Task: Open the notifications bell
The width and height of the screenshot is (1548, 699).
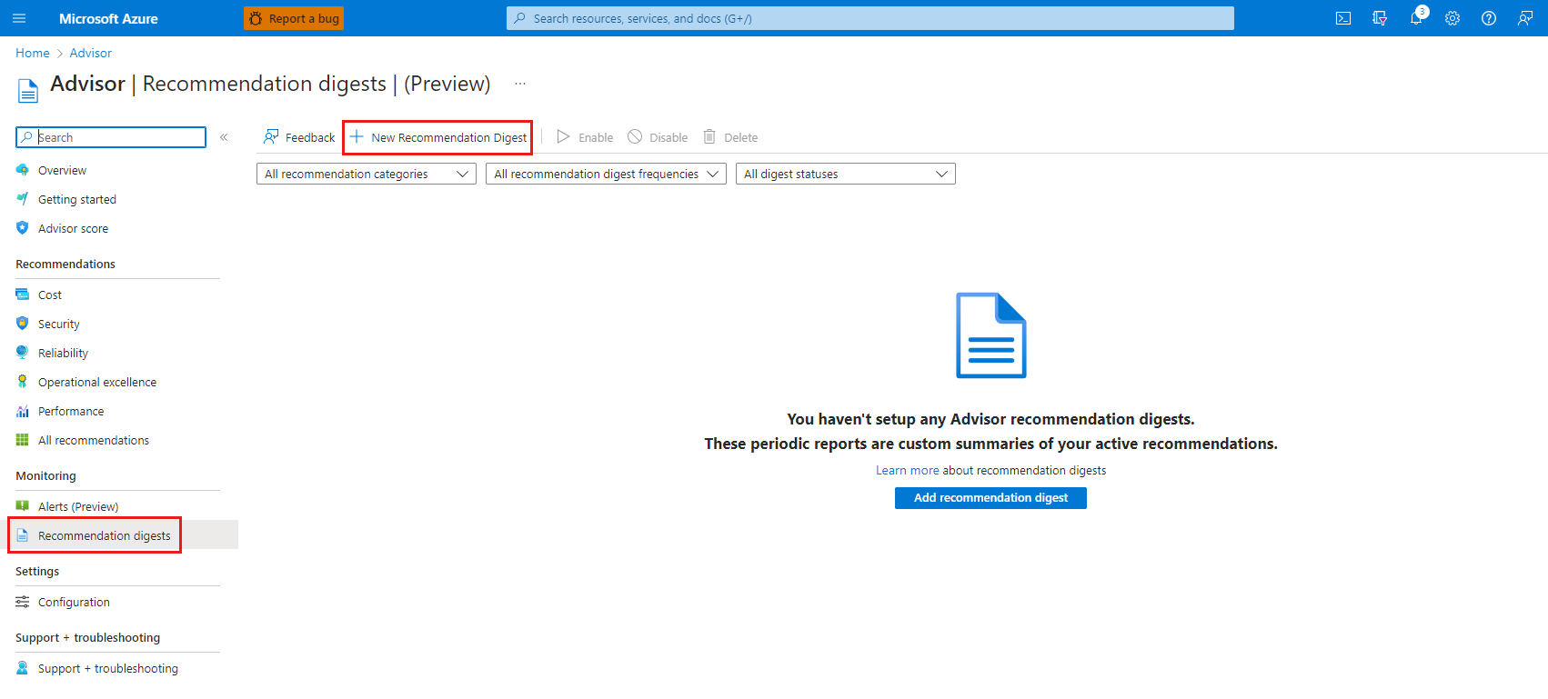Action: 1416,18
